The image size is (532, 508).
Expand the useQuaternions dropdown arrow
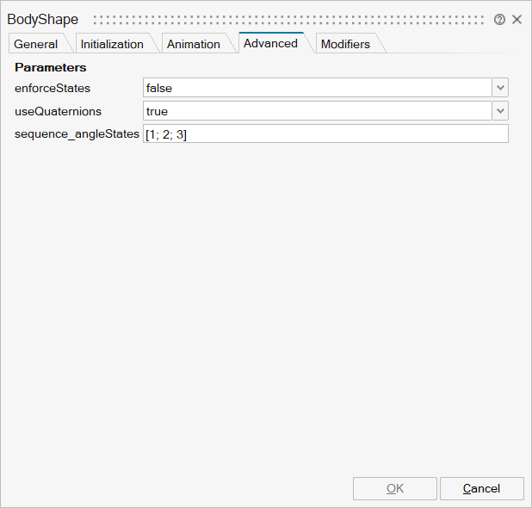click(x=500, y=111)
